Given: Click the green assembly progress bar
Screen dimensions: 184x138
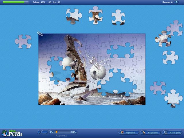Looking at the screenshot, I should [x=16, y=2].
